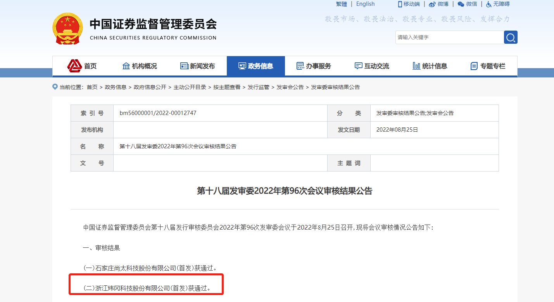This screenshot has width=554, height=302.
Task: Switch to traditional Chinese via 繁體 link
Action: coord(342,4)
